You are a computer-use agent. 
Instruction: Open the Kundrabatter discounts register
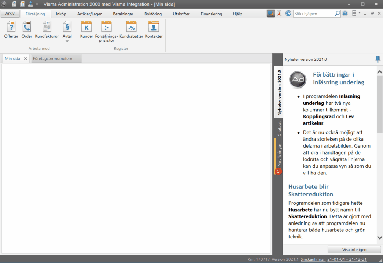[x=131, y=30]
